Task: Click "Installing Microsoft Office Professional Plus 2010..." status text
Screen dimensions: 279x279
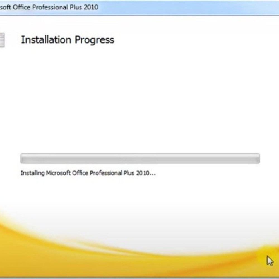Action: pyautogui.click(x=88, y=173)
